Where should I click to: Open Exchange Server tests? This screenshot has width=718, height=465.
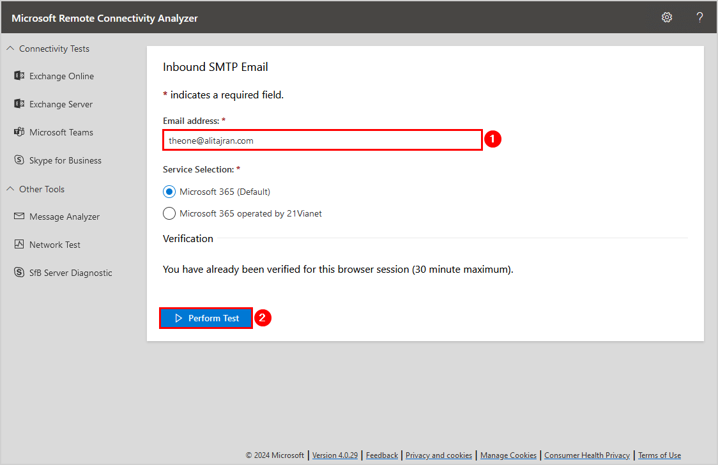tap(61, 104)
